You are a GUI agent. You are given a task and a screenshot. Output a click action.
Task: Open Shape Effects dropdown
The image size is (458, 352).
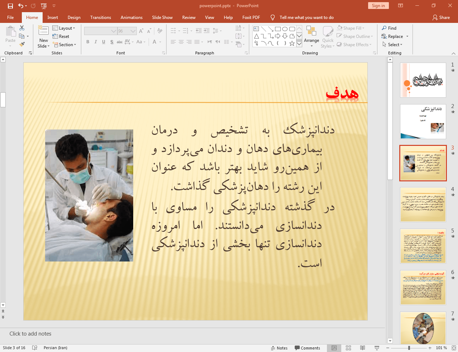tap(354, 44)
